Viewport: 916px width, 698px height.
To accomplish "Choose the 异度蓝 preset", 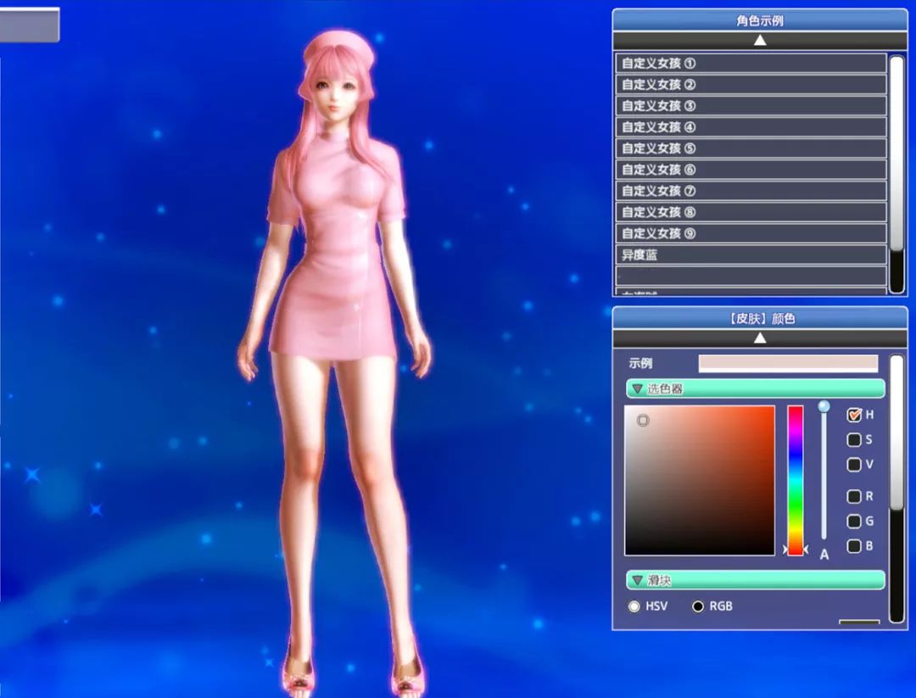I will (751, 254).
